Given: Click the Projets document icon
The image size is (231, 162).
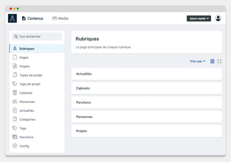Looking at the screenshot, I should point(15,66).
